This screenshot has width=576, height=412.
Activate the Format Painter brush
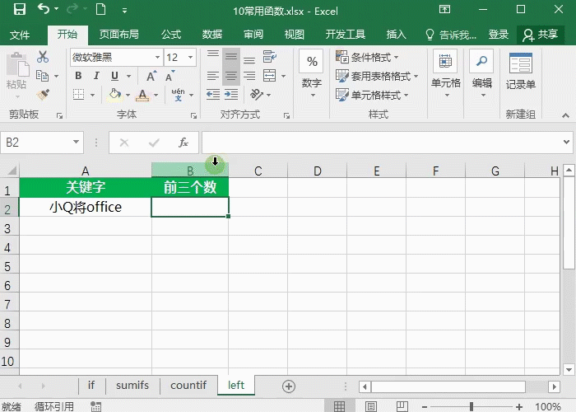[43, 95]
